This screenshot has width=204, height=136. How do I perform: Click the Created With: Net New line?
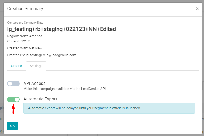[25, 48]
